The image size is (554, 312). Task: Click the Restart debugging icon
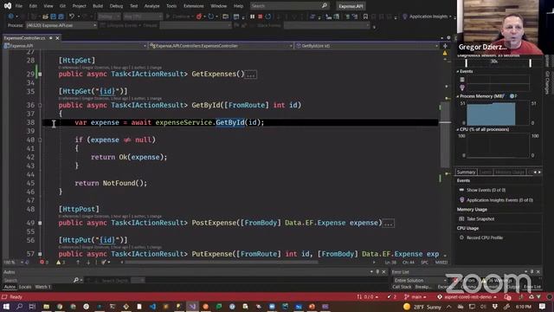[x=267, y=16]
